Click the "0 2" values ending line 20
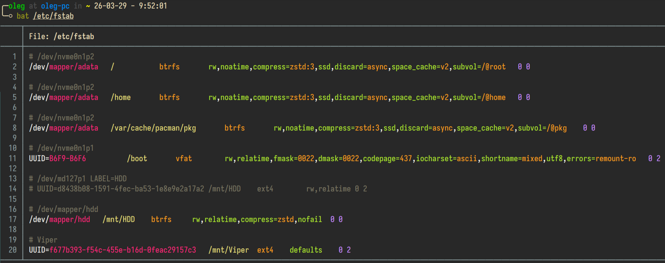This screenshot has width=665, height=263. pos(345,250)
